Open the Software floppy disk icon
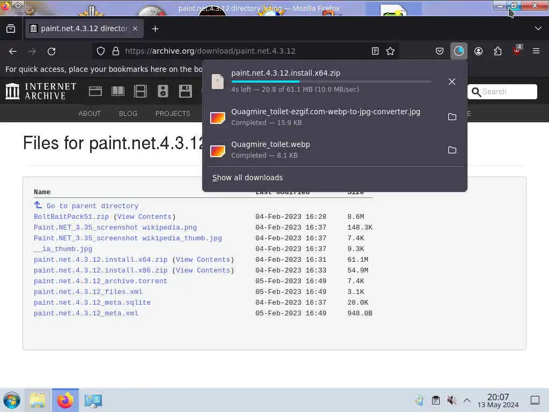Viewport: 549px width, 412px height. (x=185, y=91)
